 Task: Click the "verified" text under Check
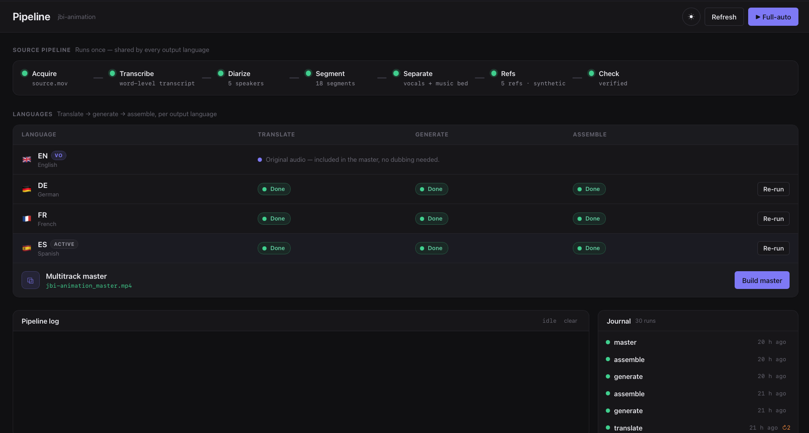613,84
